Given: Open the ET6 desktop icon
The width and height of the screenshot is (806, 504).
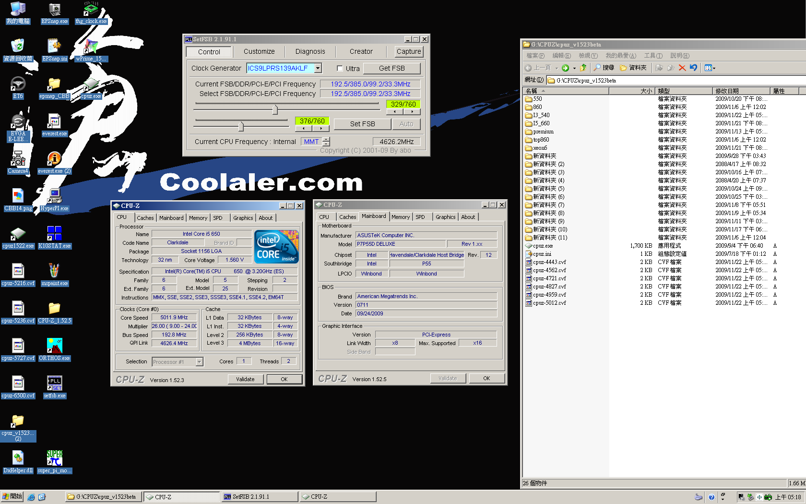Looking at the screenshot, I should pos(18,88).
